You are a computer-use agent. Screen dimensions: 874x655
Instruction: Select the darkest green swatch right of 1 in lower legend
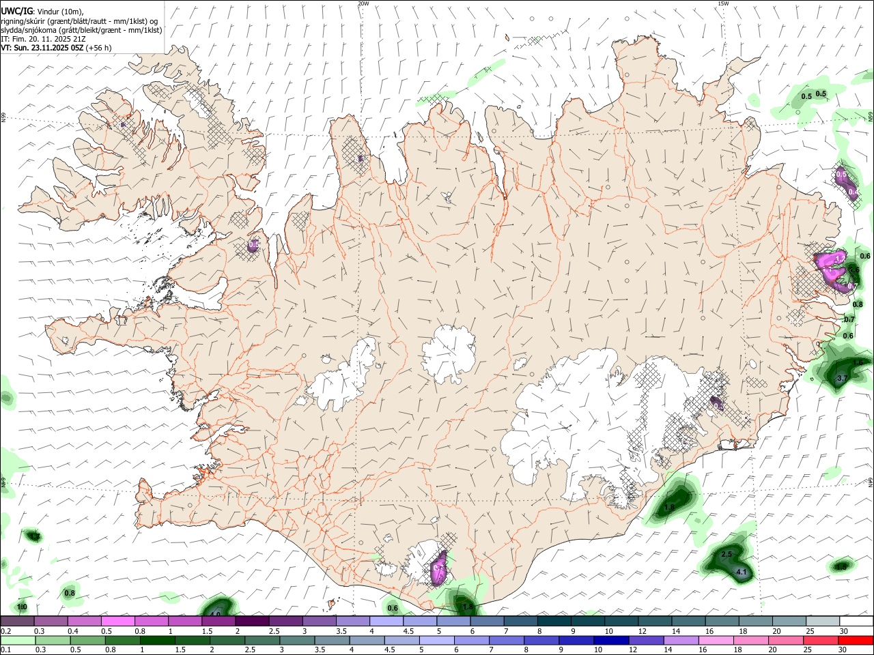point(156,640)
